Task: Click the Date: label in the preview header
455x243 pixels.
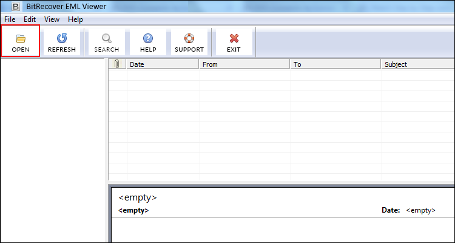Action: tap(391, 210)
